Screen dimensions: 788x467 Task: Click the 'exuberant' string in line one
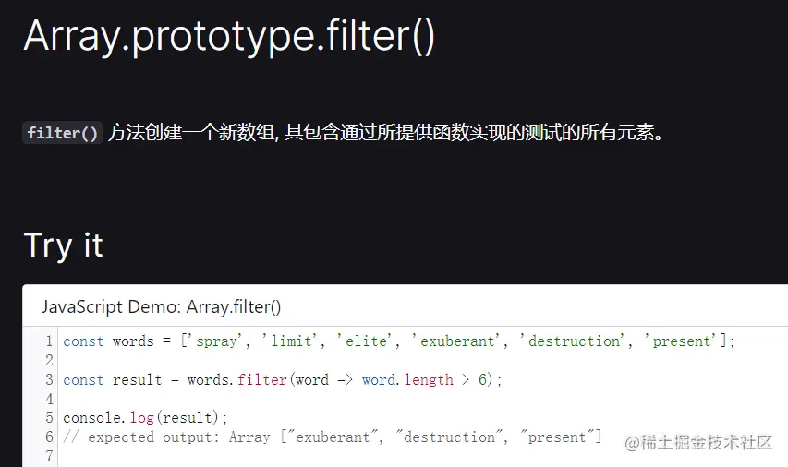[x=455, y=341]
